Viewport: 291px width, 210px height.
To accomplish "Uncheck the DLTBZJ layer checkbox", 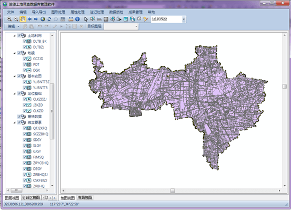I will pyautogui.click(x=25, y=47).
